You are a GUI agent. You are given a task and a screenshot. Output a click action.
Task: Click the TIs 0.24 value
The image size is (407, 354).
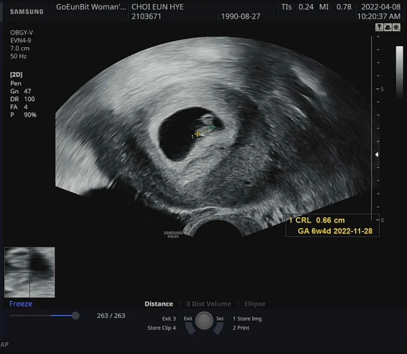click(x=297, y=7)
